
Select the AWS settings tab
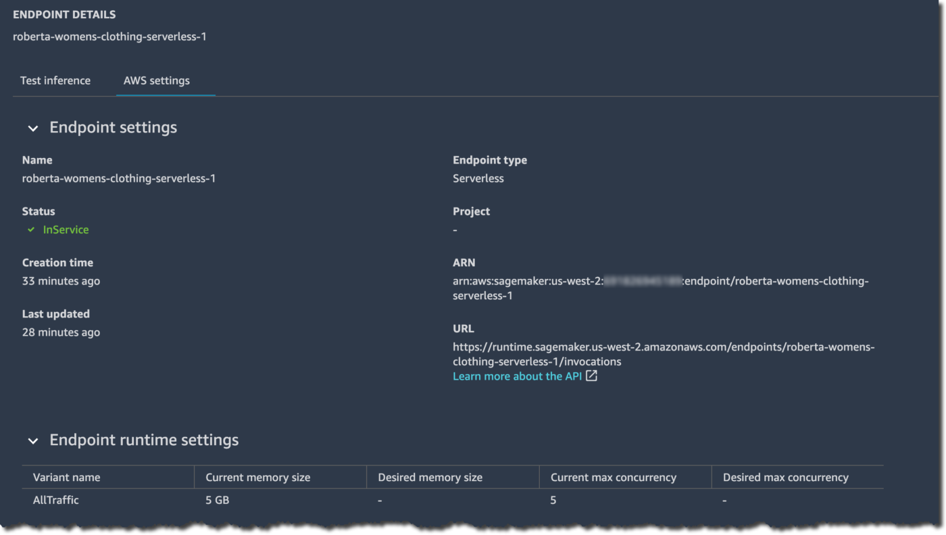click(x=156, y=80)
